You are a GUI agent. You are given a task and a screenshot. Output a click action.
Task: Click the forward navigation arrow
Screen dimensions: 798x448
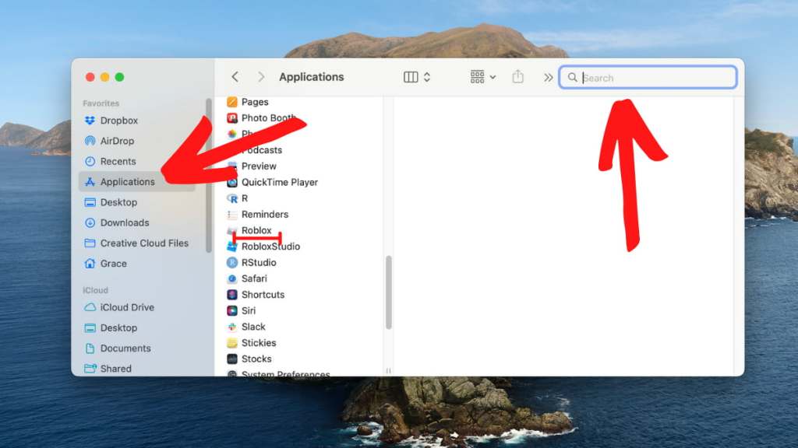pos(261,77)
